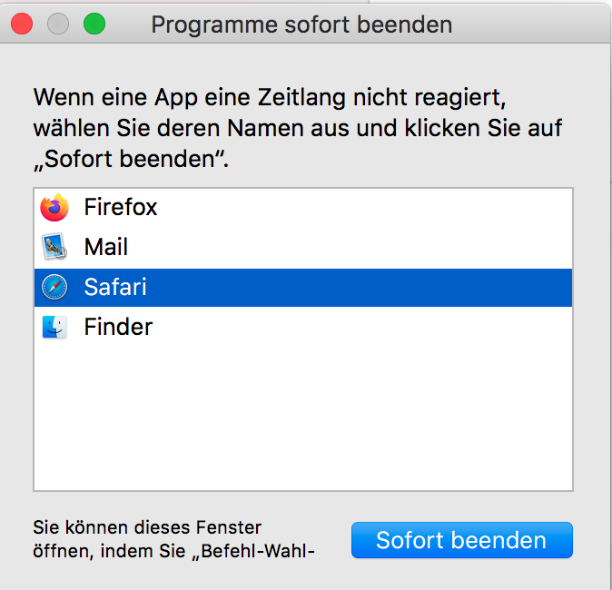Click the Firefox icon in the app list
Viewport: 612px width, 590px height.
click(55, 208)
